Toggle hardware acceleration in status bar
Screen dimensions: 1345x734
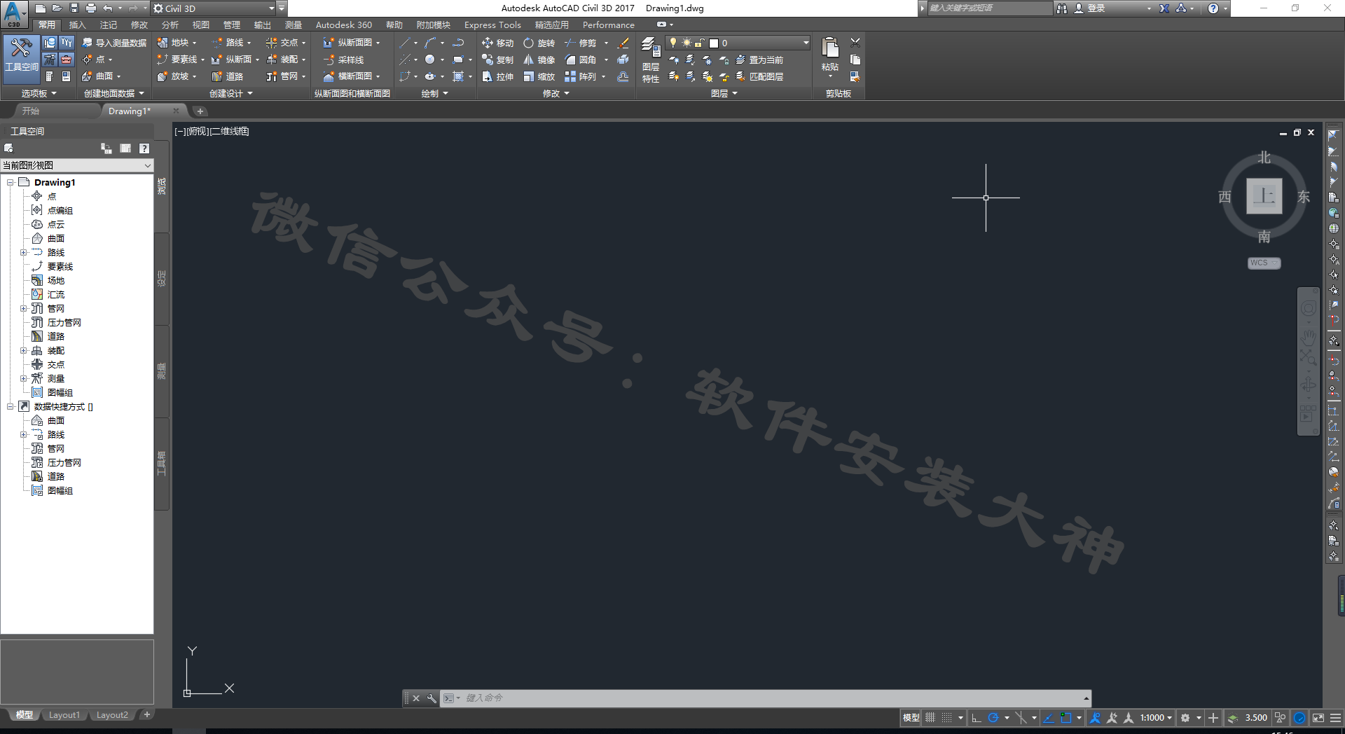[1299, 718]
